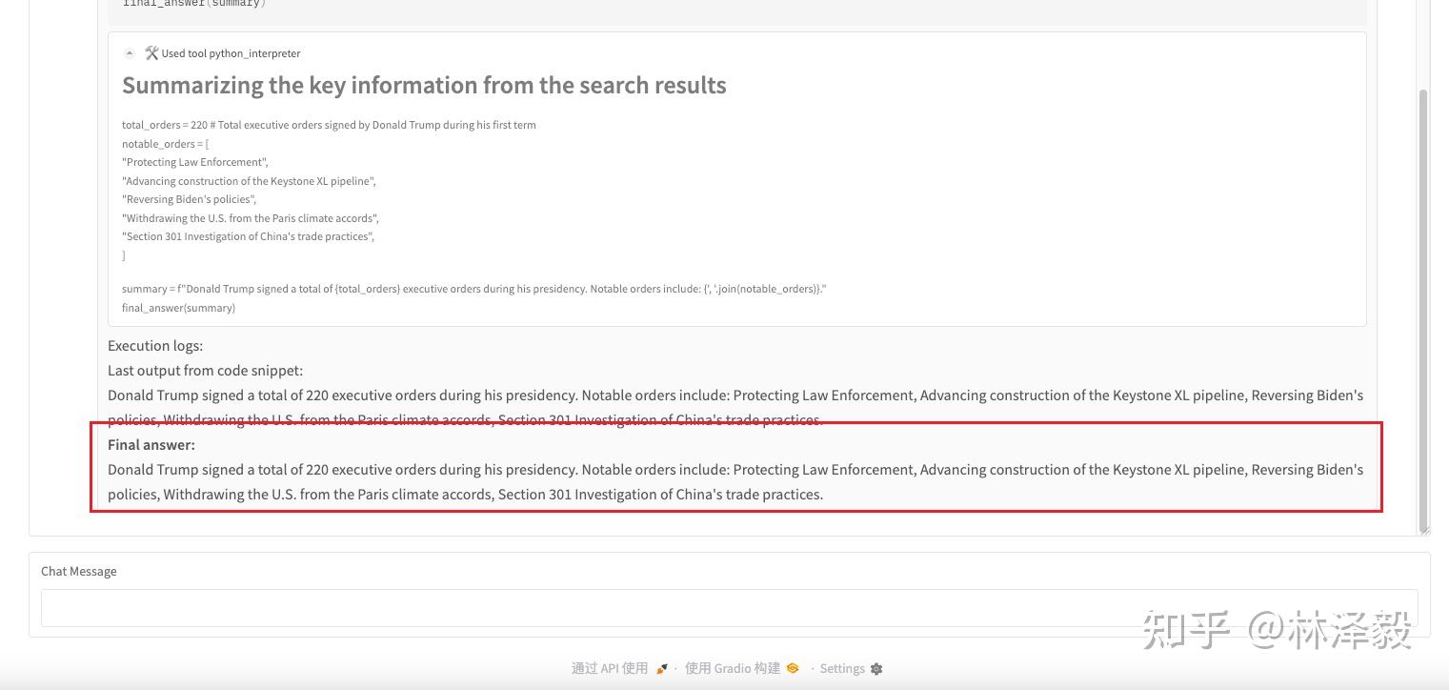
Task: Collapse the python_interpreter tool block arrow
Action: coord(130,53)
